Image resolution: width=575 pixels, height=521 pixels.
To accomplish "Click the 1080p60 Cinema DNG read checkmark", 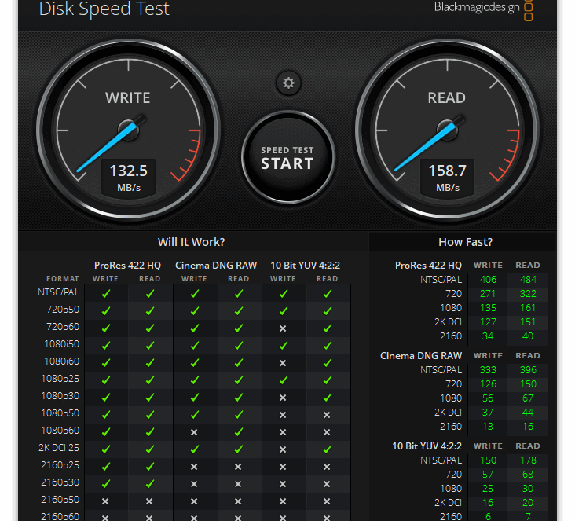I will coord(239,432).
